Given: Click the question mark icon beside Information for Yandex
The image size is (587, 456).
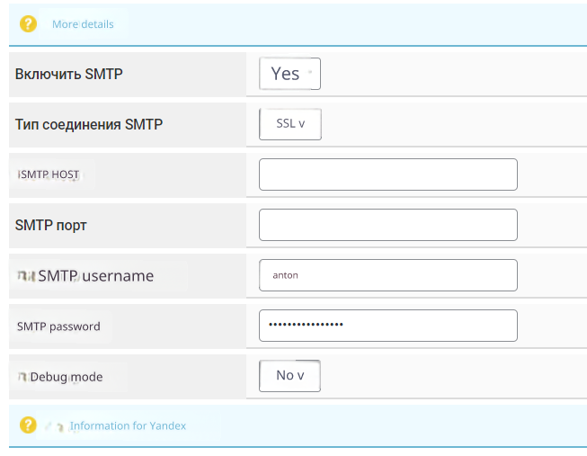Looking at the screenshot, I should pyautogui.click(x=28, y=425).
